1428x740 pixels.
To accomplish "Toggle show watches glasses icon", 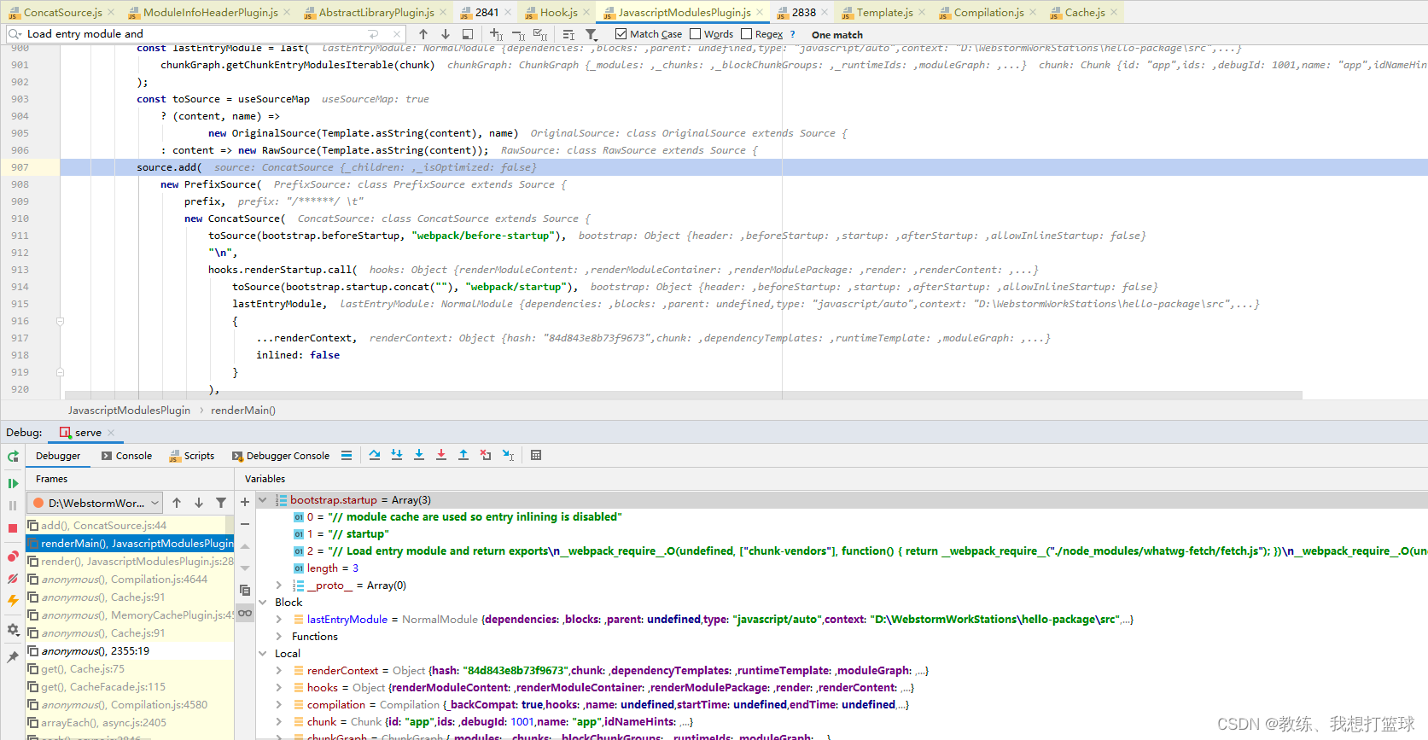I will pyautogui.click(x=245, y=613).
